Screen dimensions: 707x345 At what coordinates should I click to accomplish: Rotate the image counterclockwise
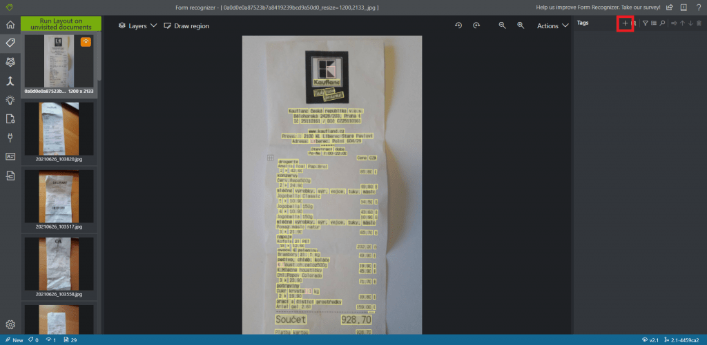click(458, 25)
